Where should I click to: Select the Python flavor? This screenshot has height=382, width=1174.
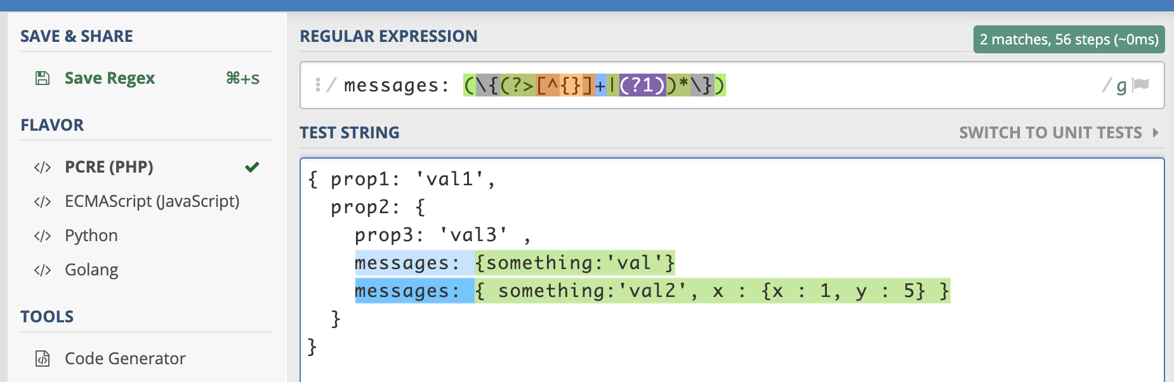(x=91, y=235)
